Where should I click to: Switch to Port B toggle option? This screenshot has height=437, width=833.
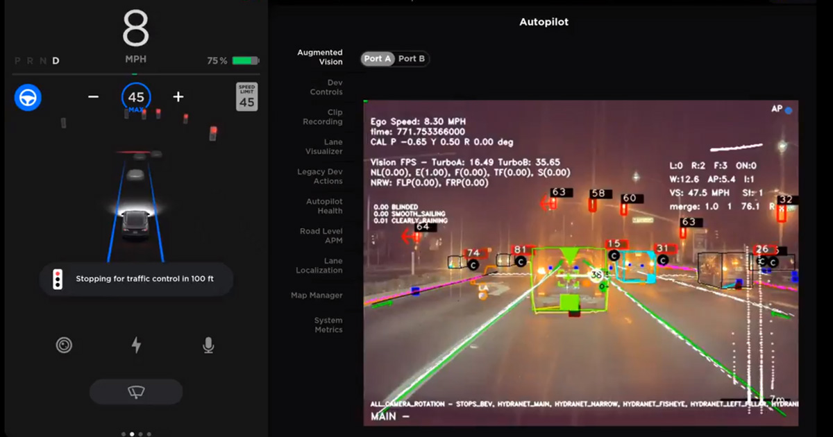412,59
